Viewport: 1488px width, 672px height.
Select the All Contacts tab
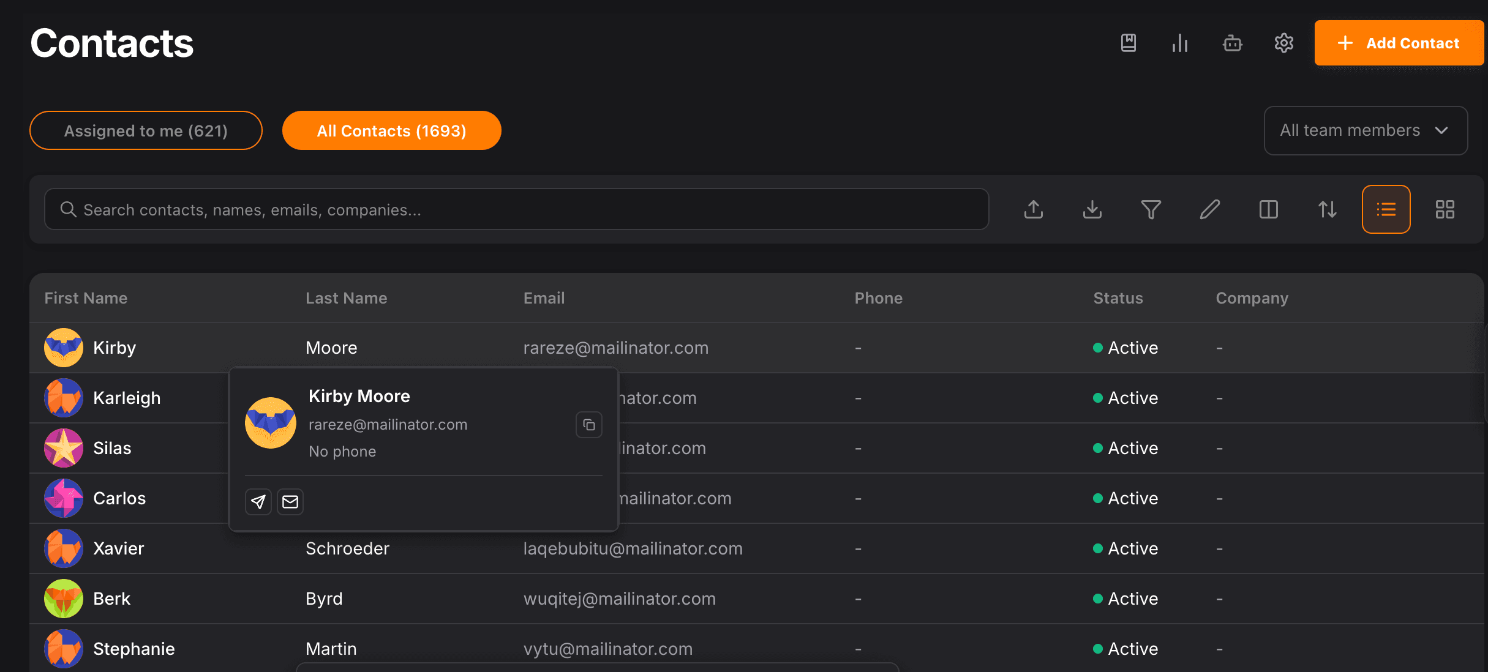coord(391,130)
